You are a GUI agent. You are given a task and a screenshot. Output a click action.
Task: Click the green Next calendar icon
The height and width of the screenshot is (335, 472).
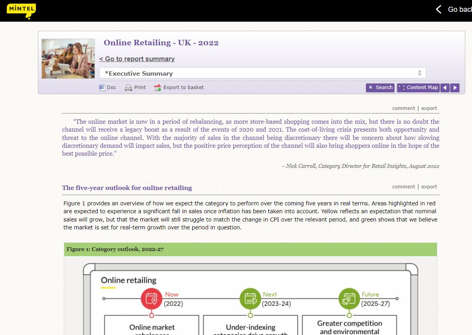click(250, 299)
